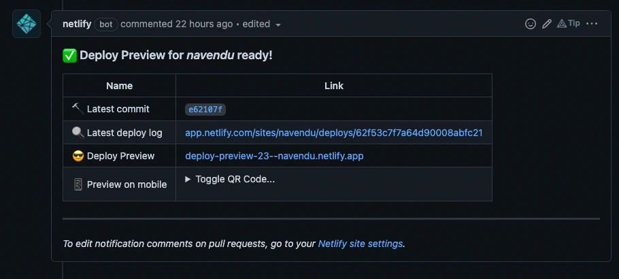
Task: Click the 'Latest commit' cell text
Action: 118,109
